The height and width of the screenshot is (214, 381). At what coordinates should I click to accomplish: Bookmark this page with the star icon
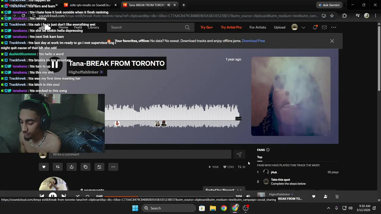(332, 16)
